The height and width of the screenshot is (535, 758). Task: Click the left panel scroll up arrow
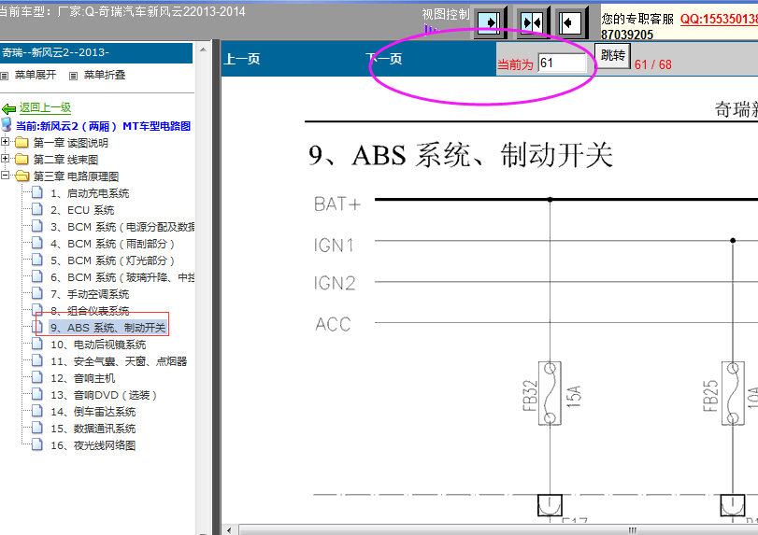coord(204,49)
